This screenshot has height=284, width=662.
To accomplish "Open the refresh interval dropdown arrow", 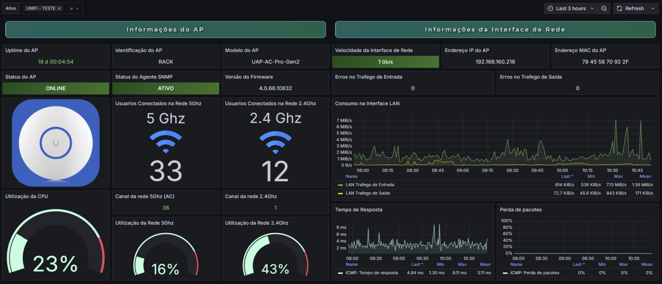I will [x=653, y=8].
